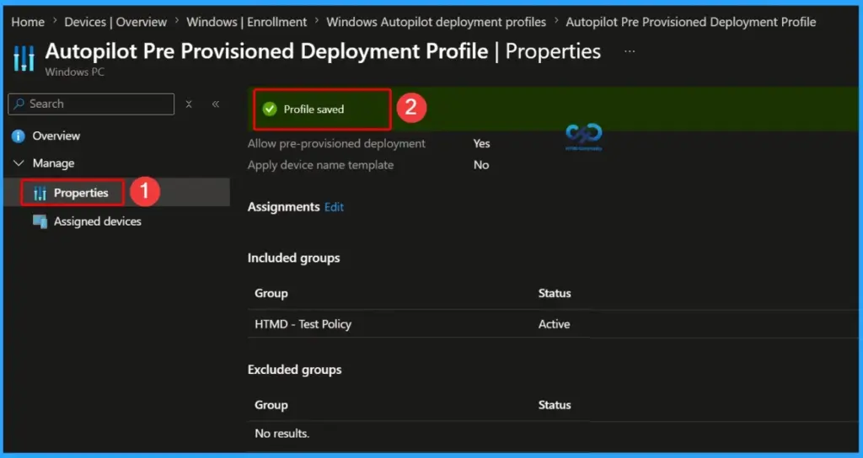
Task: Open Assigned devices in the sidebar
Action: [98, 221]
